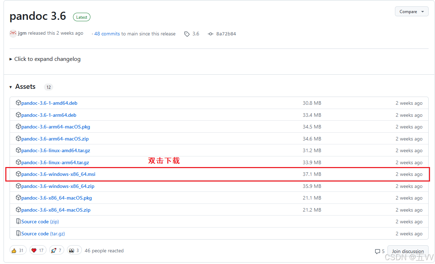This screenshot has width=435, height=264.
Task: Expand the changelog disclosure triangle
Action: click(11, 59)
